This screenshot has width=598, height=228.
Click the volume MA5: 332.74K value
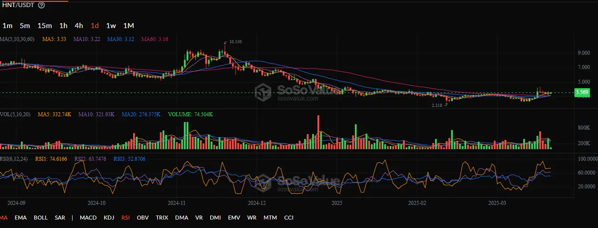[x=54, y=114]
